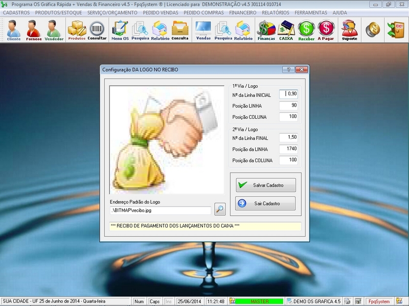Click the Salvar Cadastro button
This screenshot has height=306, width=409.
[265, 185]
